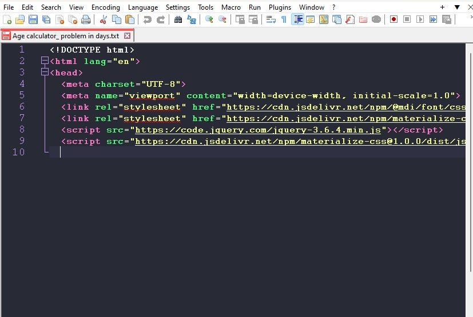
Task: Zoom in with magnifier plus icon
Action: [209, 19]
